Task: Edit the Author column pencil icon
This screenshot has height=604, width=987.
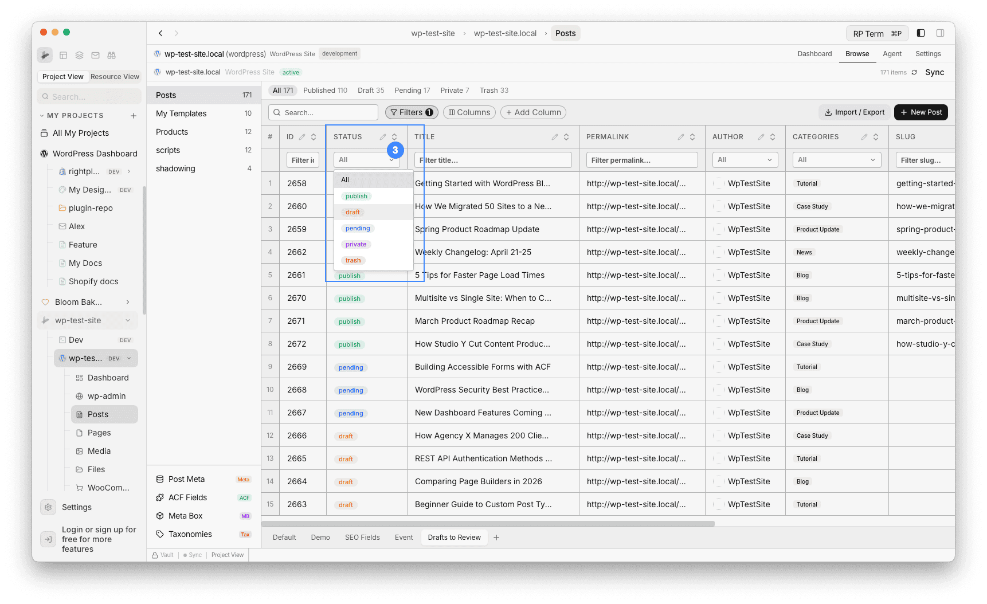Action: 761,137
